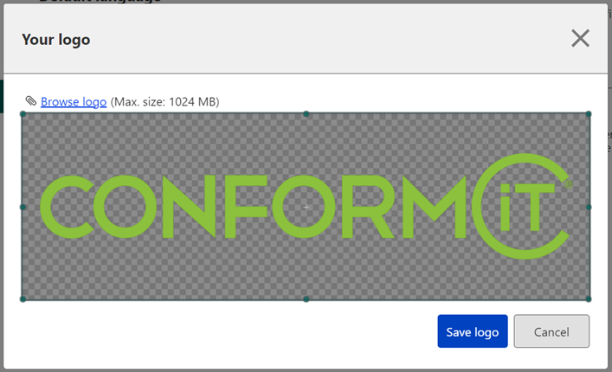The width and height of the screenshot is (612, 372).
Task: Open the Browse logo link
Action: tap(74, 102)
